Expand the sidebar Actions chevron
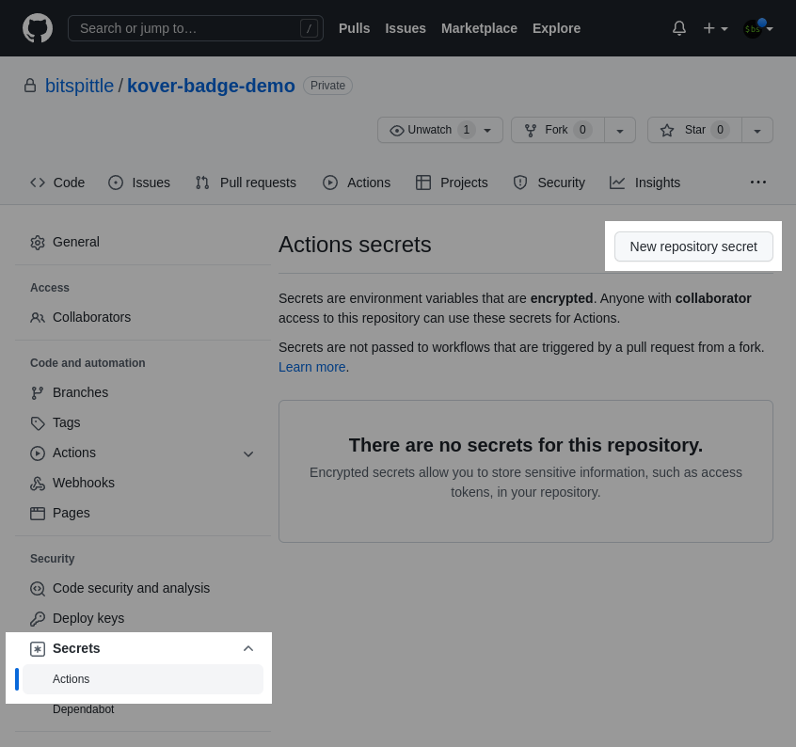Image resolution: width=796 pixels, height=747 pixels. tap(248, 453)
